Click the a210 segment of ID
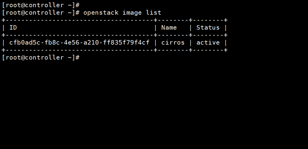Viewport: 308px width, 149px height. pyautogui.click(x=91, y=42)
